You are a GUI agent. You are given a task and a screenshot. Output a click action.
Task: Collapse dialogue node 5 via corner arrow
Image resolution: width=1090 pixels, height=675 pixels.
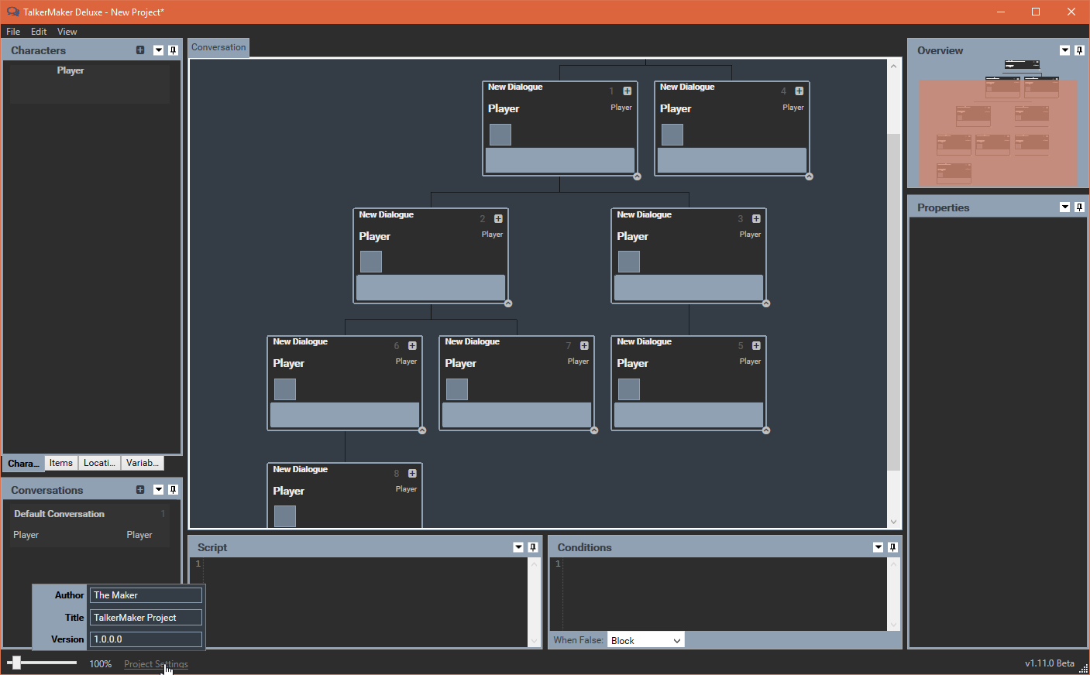(x=766, y=430)
